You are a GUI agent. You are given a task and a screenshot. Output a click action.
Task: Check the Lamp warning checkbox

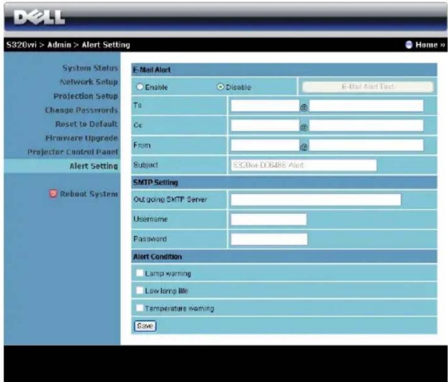coord(140,273)
